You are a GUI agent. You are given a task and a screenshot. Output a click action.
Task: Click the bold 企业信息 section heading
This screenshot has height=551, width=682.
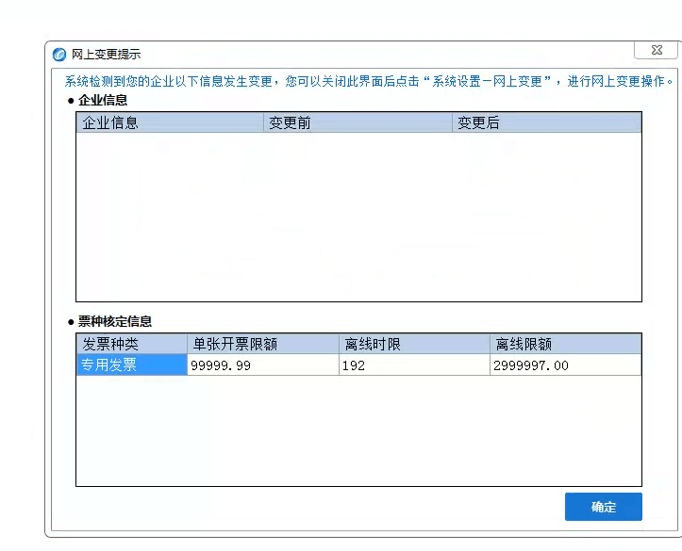(x=103, y=100)
